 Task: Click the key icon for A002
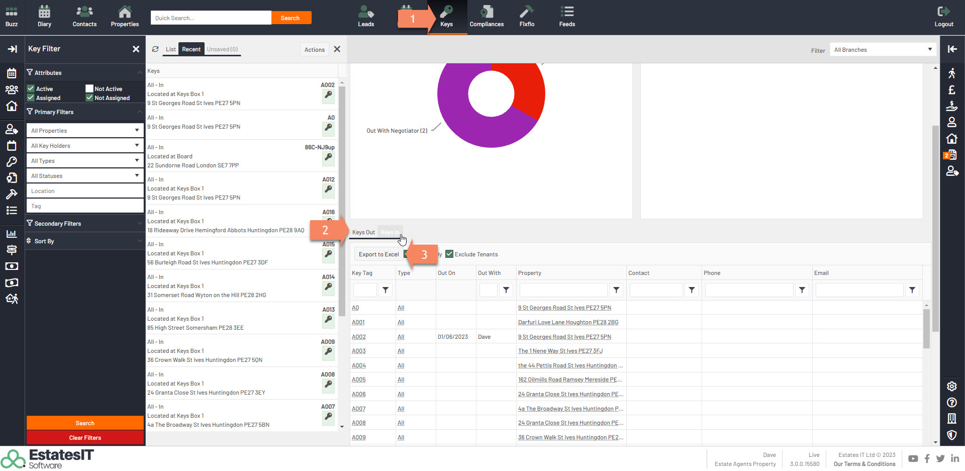tap(328, 95)
